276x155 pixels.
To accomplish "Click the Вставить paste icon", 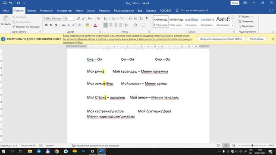I will coord(6,19).
